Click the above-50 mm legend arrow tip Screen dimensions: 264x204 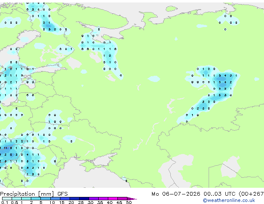(x=132, y=199)
